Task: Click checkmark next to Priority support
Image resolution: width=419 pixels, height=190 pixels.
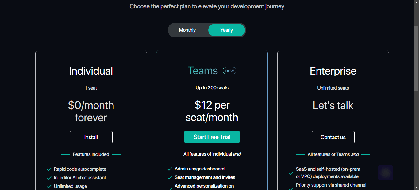Action: coord(291,188)
